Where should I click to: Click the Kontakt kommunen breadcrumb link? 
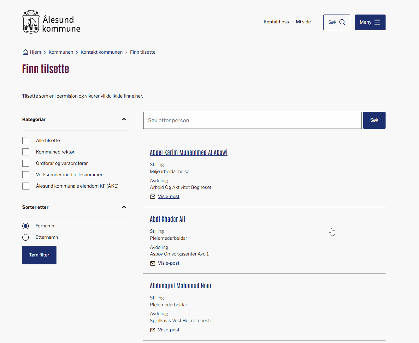[102, 52]
